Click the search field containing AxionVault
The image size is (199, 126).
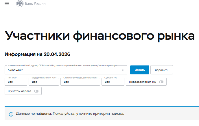tap(66, 70)
